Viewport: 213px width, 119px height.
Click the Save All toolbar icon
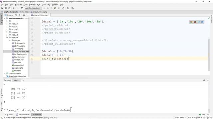(x=6, y=8)
